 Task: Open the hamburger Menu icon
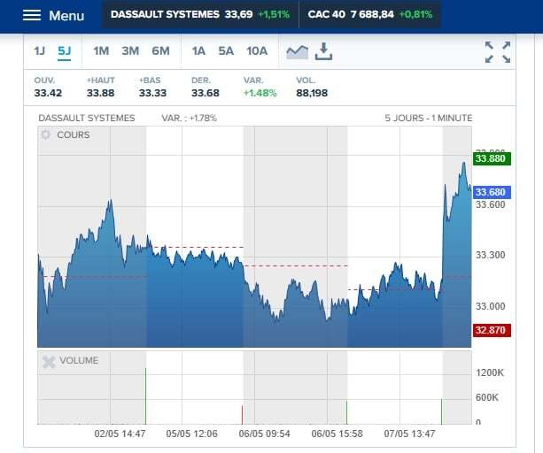32,15
